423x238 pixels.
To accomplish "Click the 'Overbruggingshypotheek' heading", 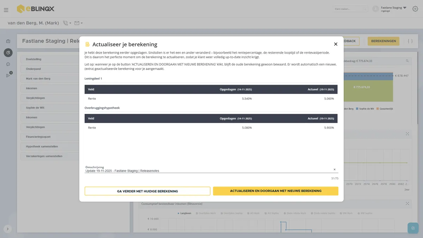I will tap(102, 108).
